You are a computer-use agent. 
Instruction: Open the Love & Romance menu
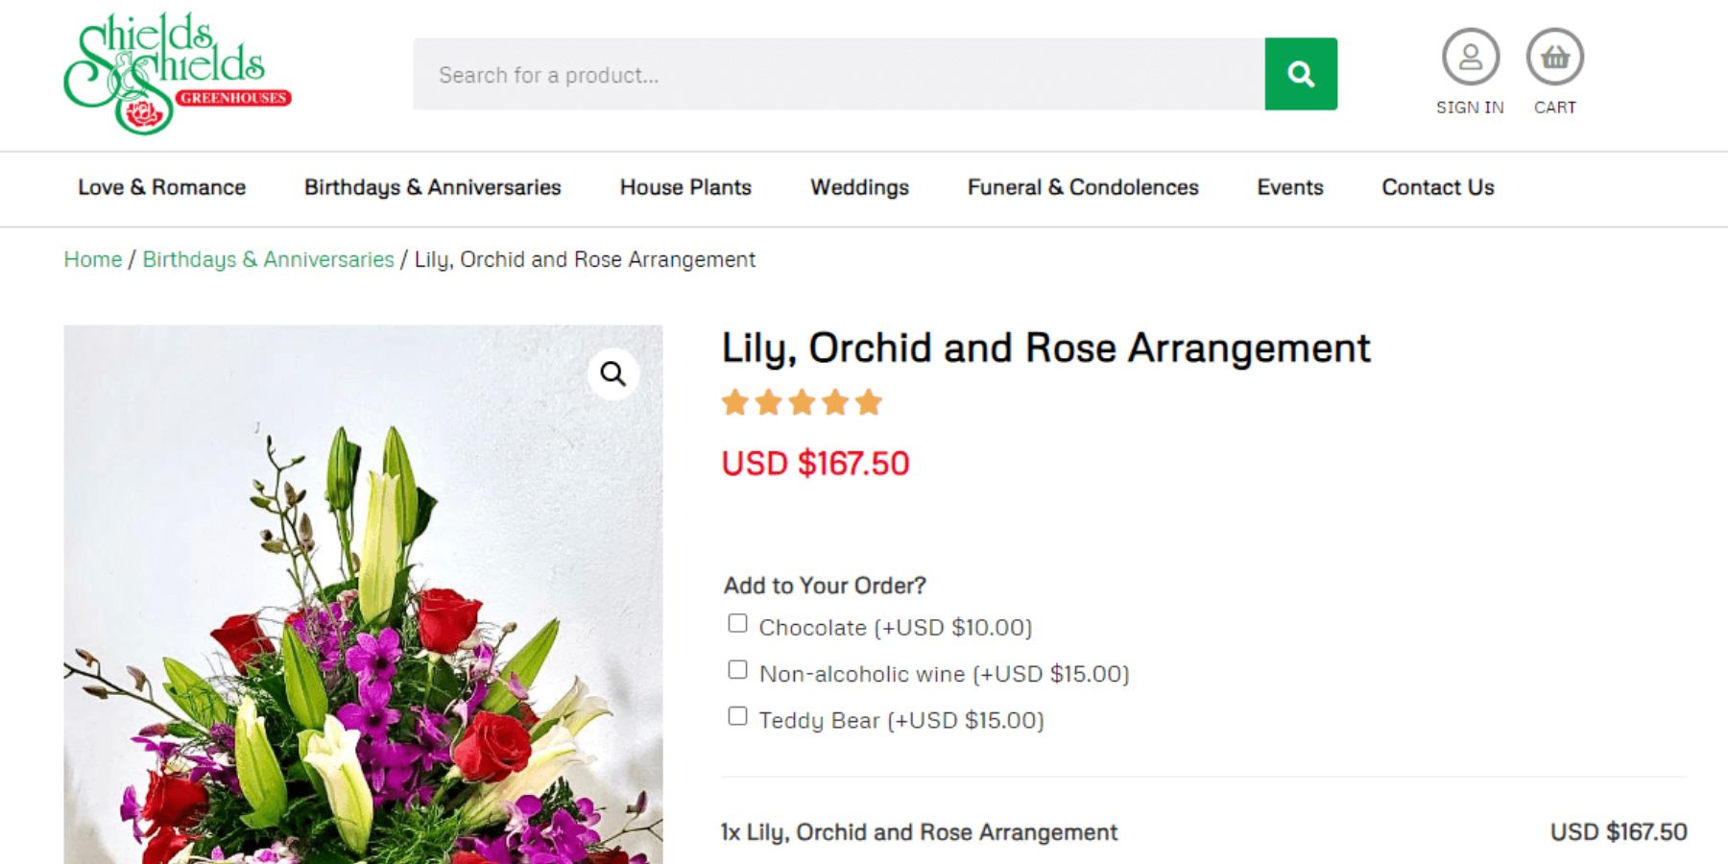tap(161, 187)
